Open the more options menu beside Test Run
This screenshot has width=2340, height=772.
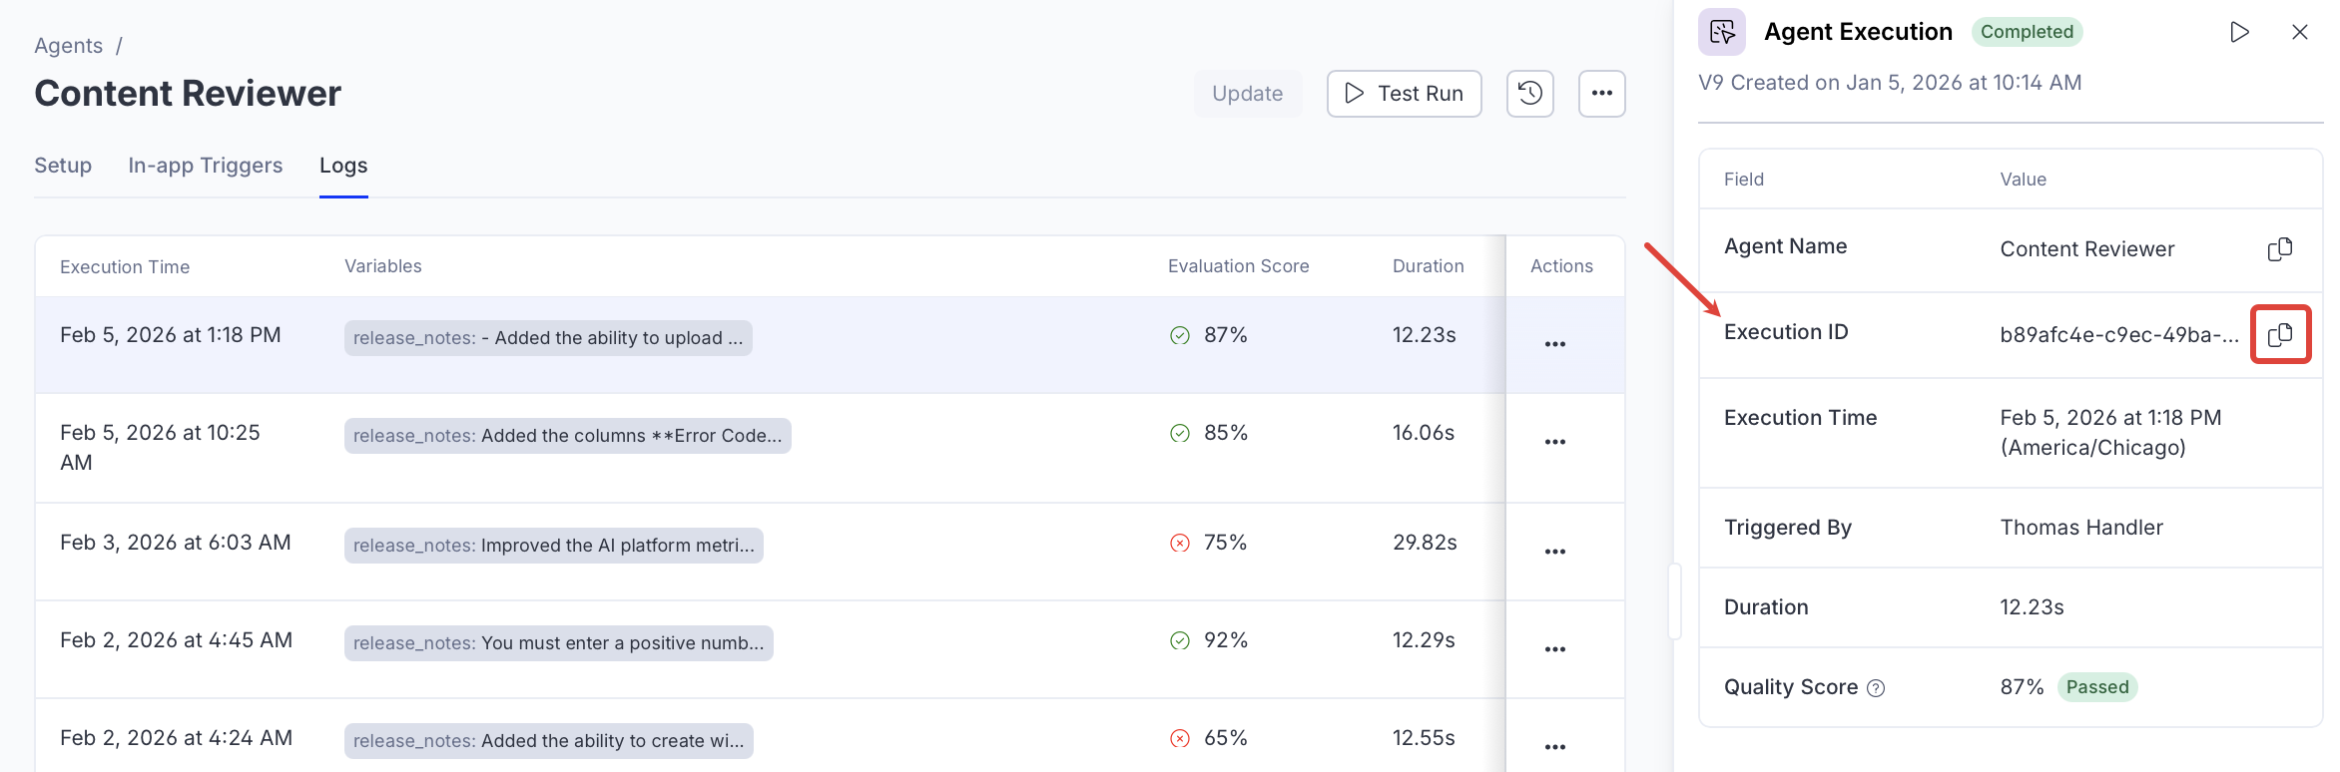click(x=1601, y=94)
